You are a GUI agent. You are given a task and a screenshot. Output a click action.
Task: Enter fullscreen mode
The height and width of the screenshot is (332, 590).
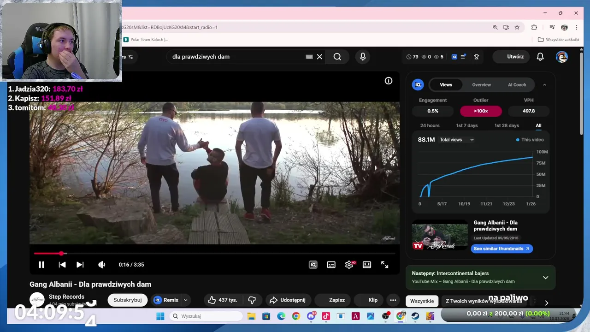point(385,265)
